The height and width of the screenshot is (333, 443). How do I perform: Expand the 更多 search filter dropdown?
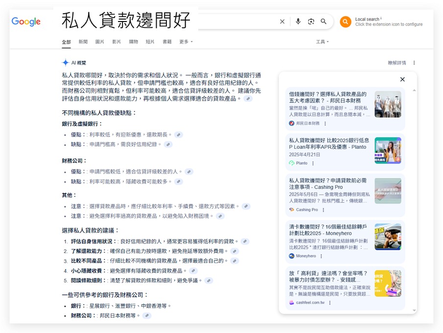(x=186, y=42)
